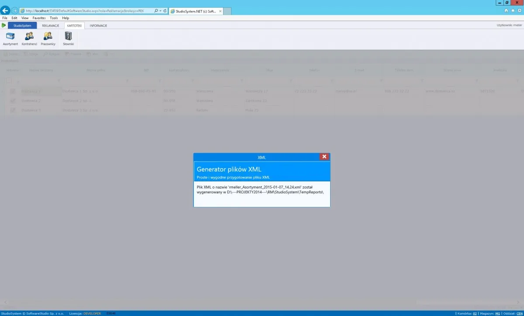The height and width of the screenshot is (316, 524).
Task: Open a new blank browser tab
Action: point(228,10)
